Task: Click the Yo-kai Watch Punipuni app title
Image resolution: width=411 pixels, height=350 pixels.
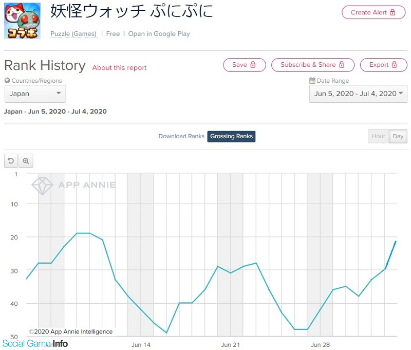Action: pos(132,11)
